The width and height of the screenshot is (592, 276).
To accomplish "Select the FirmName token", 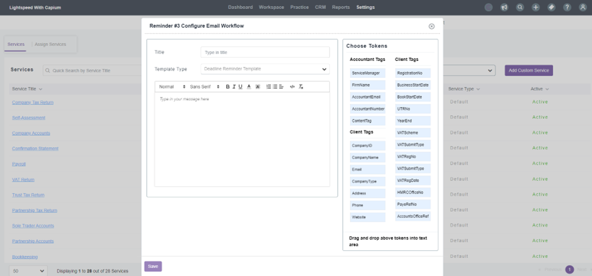I will coord(367,86).
